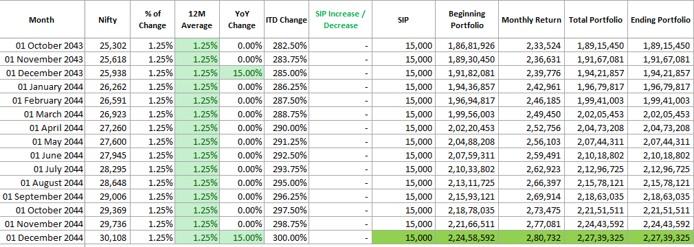
Task: Click the 15.00% YoY cell for December 2044
Action: point(242,237)
